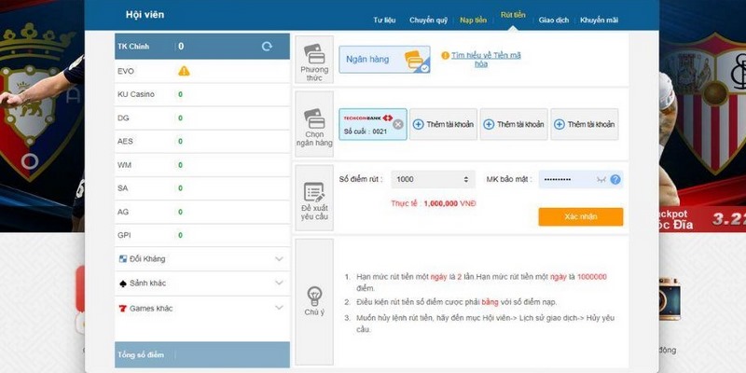Image resolution: width=746 pixels, height=373 pixels.
Task: Select the Techcombank account ending 0021
Action: pyautogui.click(x=368, y=124)
